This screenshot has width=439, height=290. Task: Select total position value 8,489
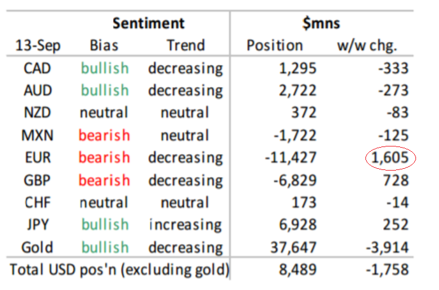(x=298, y=270)
